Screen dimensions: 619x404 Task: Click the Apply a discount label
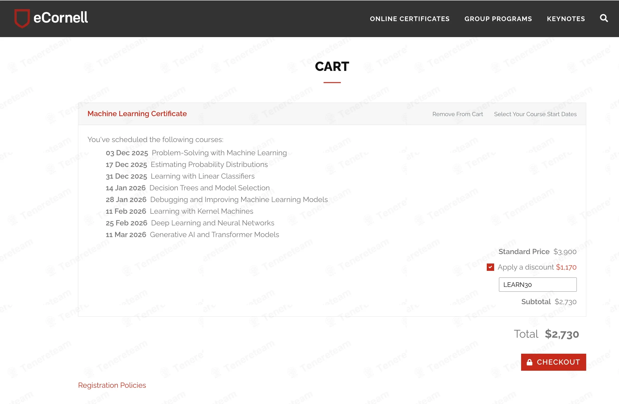click(525, 267)
